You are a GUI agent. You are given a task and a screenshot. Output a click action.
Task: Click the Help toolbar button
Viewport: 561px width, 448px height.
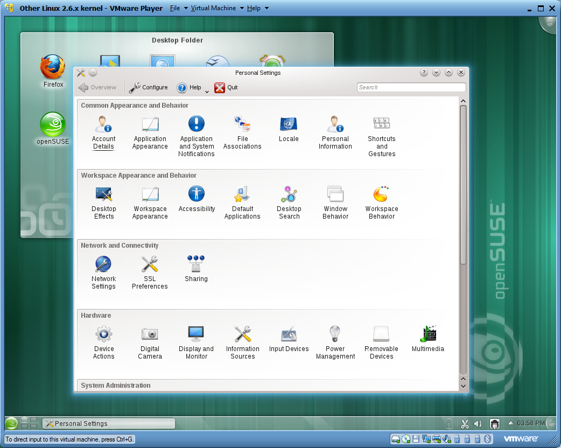190,87
